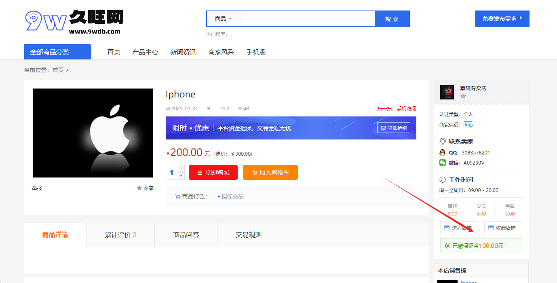Click the 担保交易 feature text
The height and width of the screenshot is (283, 557).
click(232, 196)
